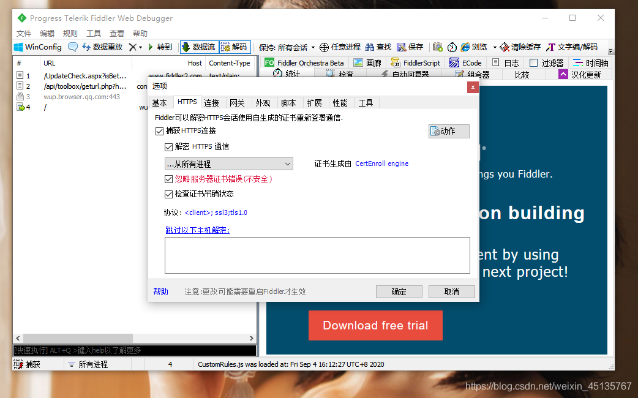This screenshot has width=638, height=398.
Task: Open the X remove dropdown arrow
Action: [140, 48]
